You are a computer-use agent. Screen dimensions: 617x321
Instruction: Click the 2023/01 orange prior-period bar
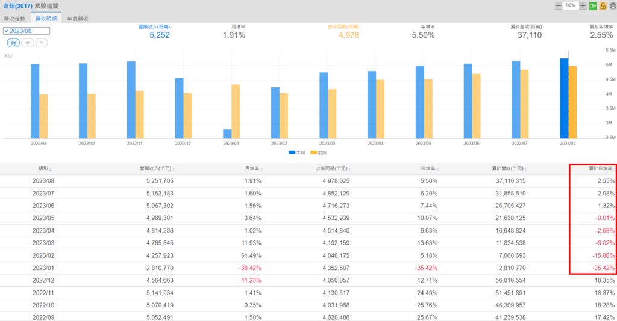236,111
